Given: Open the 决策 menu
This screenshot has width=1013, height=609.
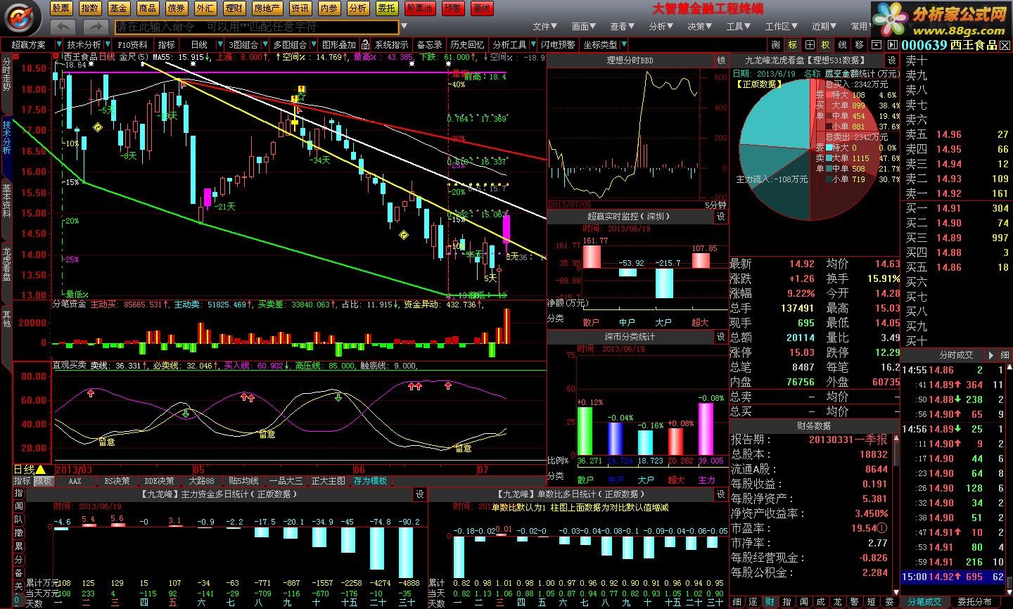Looking at the screenshot, I should click(699, 27).
